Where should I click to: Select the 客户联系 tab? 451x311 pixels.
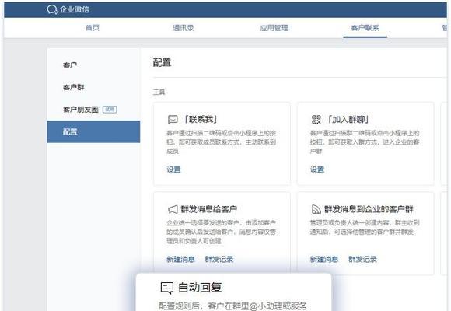[x=365, y=28]
